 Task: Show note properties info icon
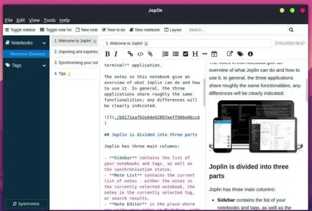pyautogui.click(x=250, y=54)
